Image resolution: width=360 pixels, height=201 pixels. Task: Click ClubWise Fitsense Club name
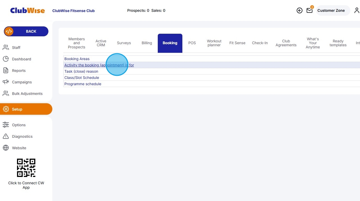[74, 11]
